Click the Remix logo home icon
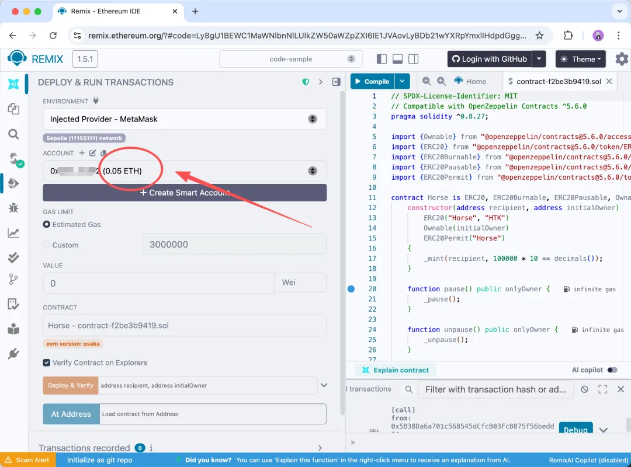 click(x=17, y=59)
